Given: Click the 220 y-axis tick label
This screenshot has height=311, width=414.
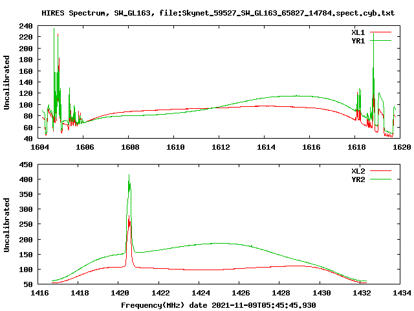Looking at the screenshot, I should [x=26, y=37].
